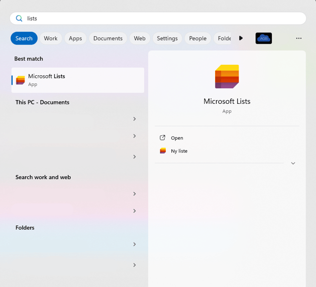Screen dimensions: 316x287
Task: Click the Lists icon next to Ny liste
Action: [x=163, y=151]
